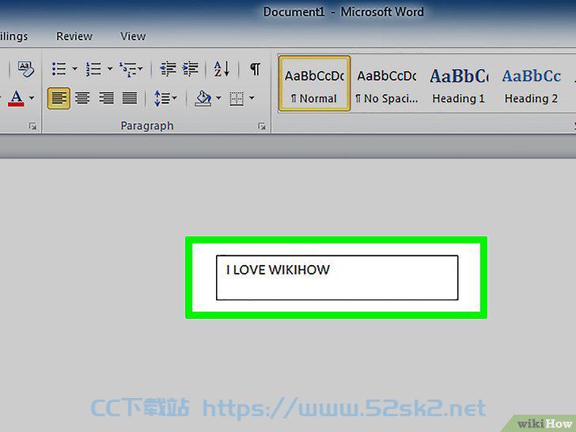Click the multilevel list icon
Screen dimensions: 576x432
[128, 69]
